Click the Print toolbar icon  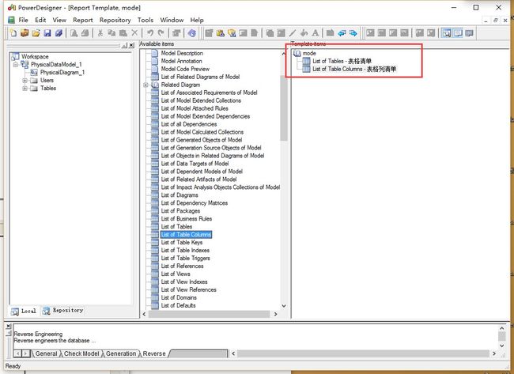85,33
